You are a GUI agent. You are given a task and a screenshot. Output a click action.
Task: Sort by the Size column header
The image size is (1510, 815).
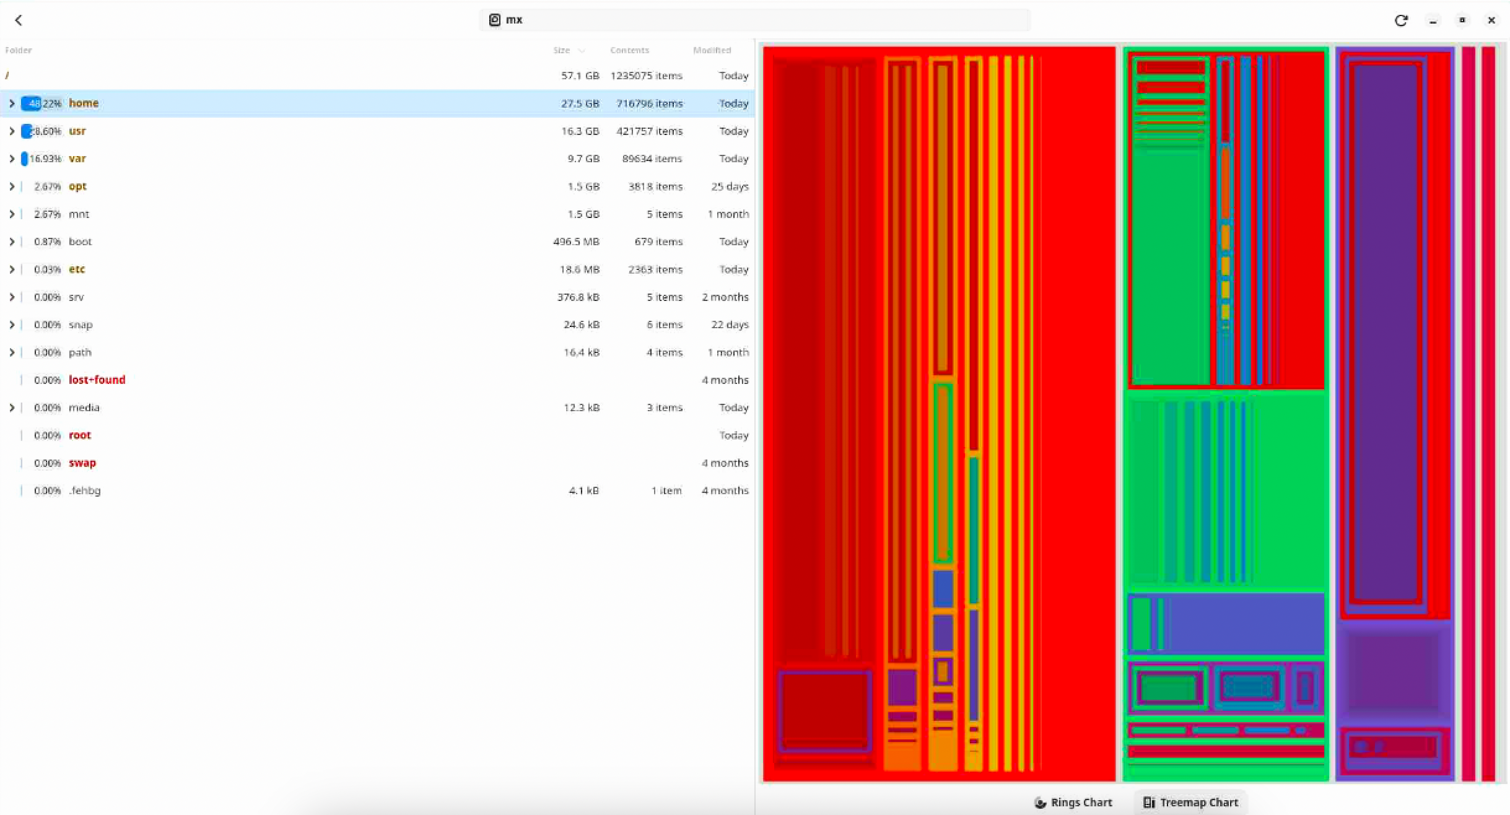569,50
